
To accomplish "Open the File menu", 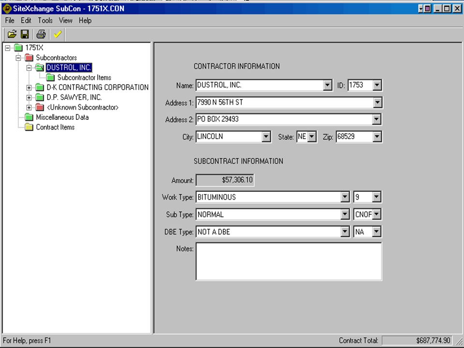I will point(10,20).
